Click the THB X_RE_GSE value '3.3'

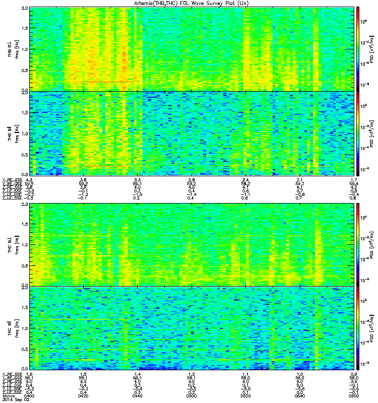137,180
